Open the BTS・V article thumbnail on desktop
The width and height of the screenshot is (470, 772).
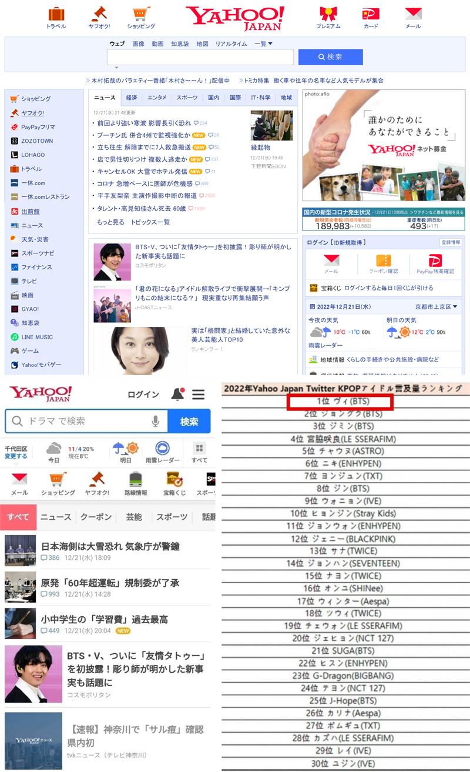click(112, 262)
